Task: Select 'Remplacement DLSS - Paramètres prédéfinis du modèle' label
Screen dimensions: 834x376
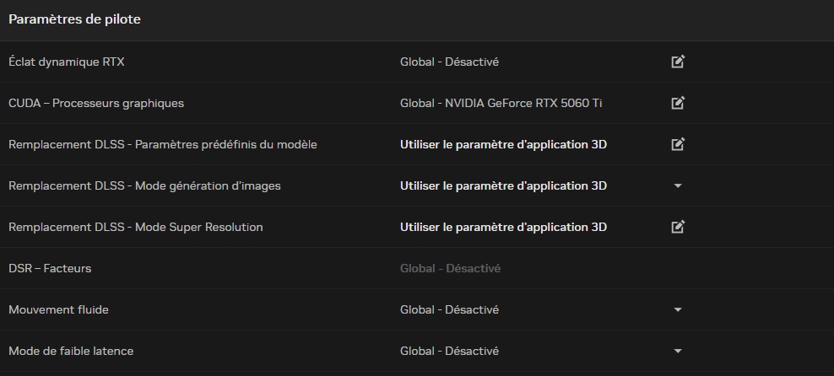Action: (163, 144)
